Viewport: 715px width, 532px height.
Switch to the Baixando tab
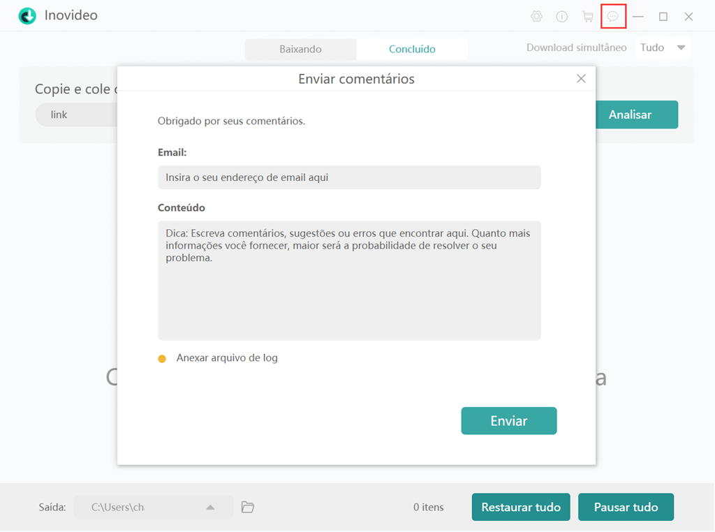tap(300, 50)
